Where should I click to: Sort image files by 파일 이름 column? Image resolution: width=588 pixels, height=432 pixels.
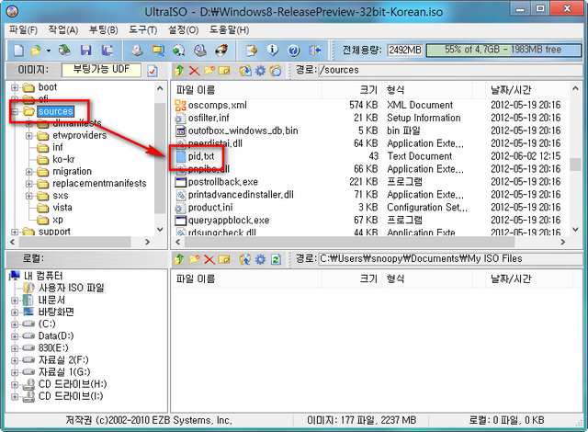[x=247, y=90]
